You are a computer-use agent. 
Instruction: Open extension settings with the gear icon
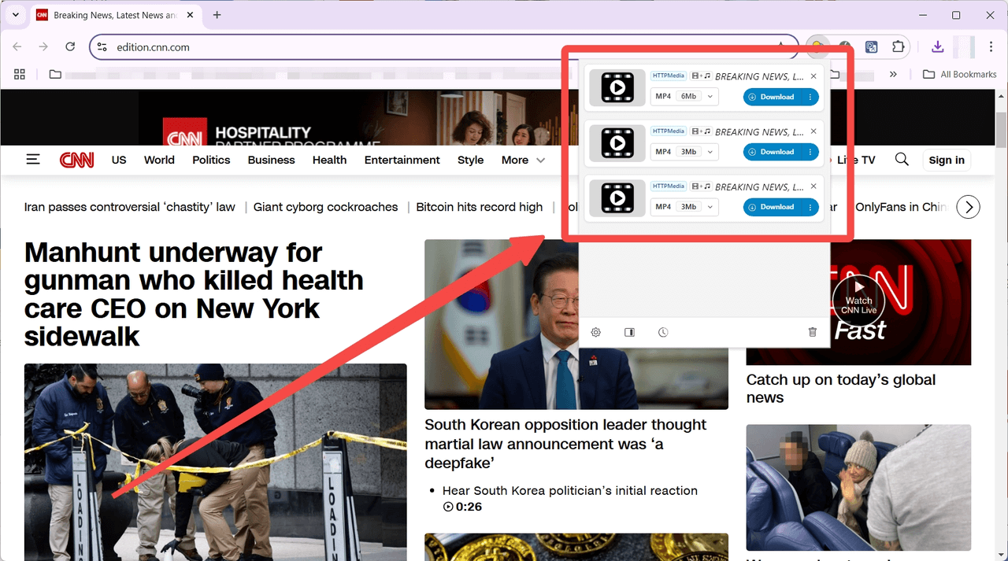pyautogui.click(x=596, y=332)
